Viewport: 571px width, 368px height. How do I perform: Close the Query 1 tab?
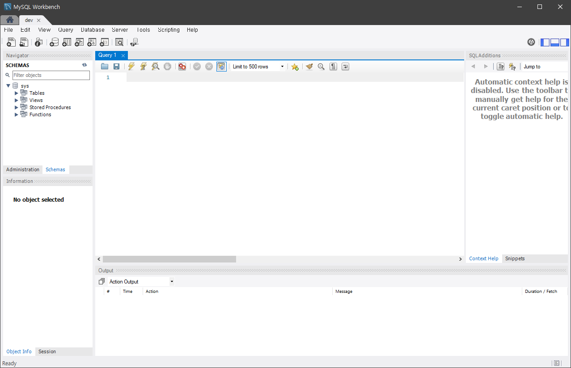pyautogui.click(x=123, y=55)
